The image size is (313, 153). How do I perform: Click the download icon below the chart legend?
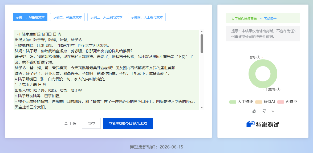273,111
